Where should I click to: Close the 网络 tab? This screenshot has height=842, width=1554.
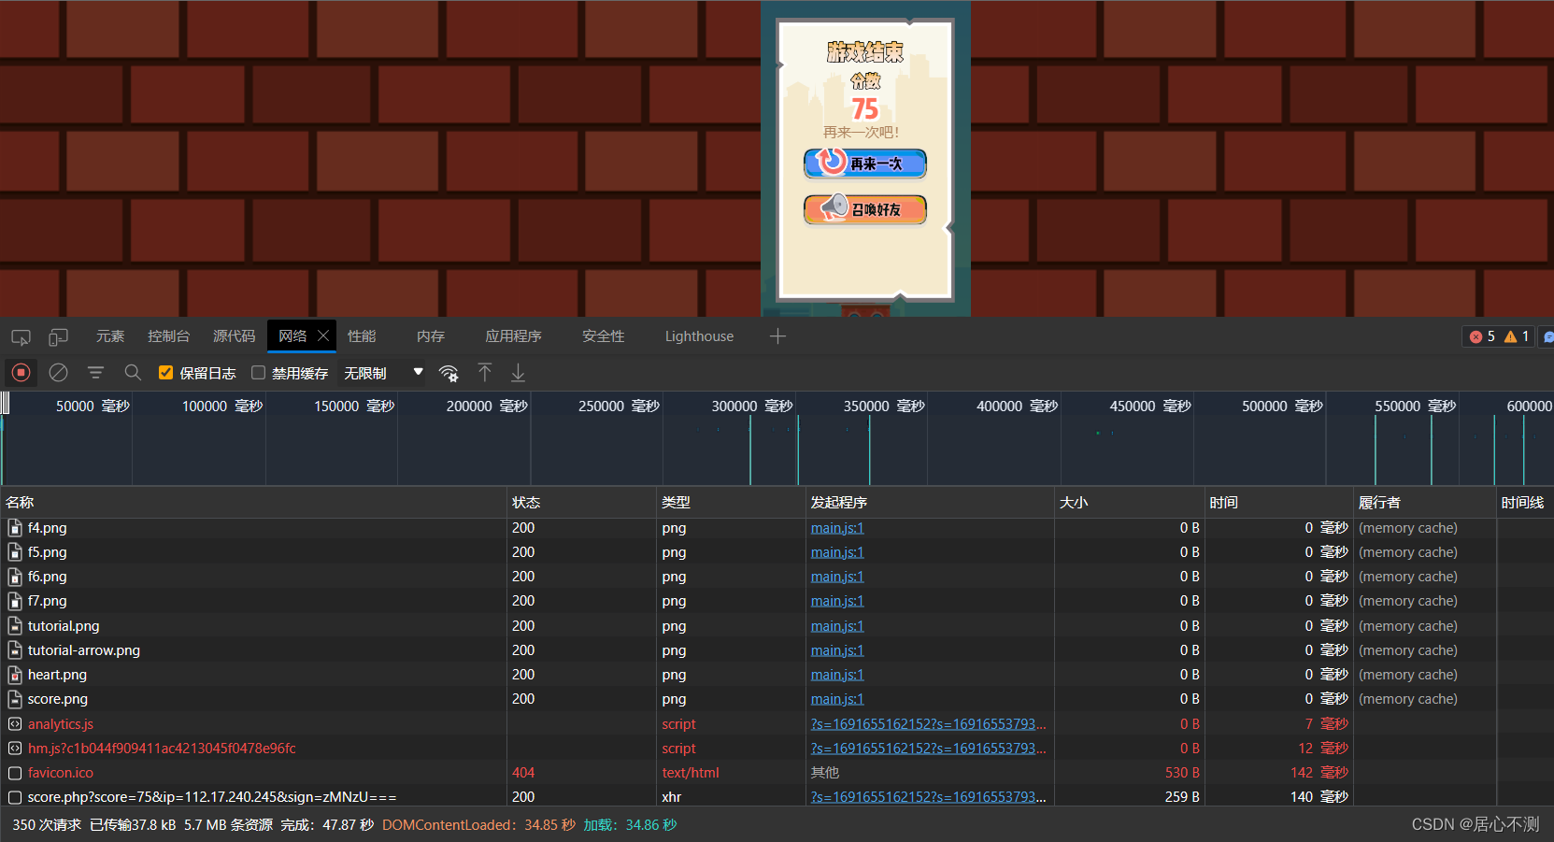pos(323,335)
